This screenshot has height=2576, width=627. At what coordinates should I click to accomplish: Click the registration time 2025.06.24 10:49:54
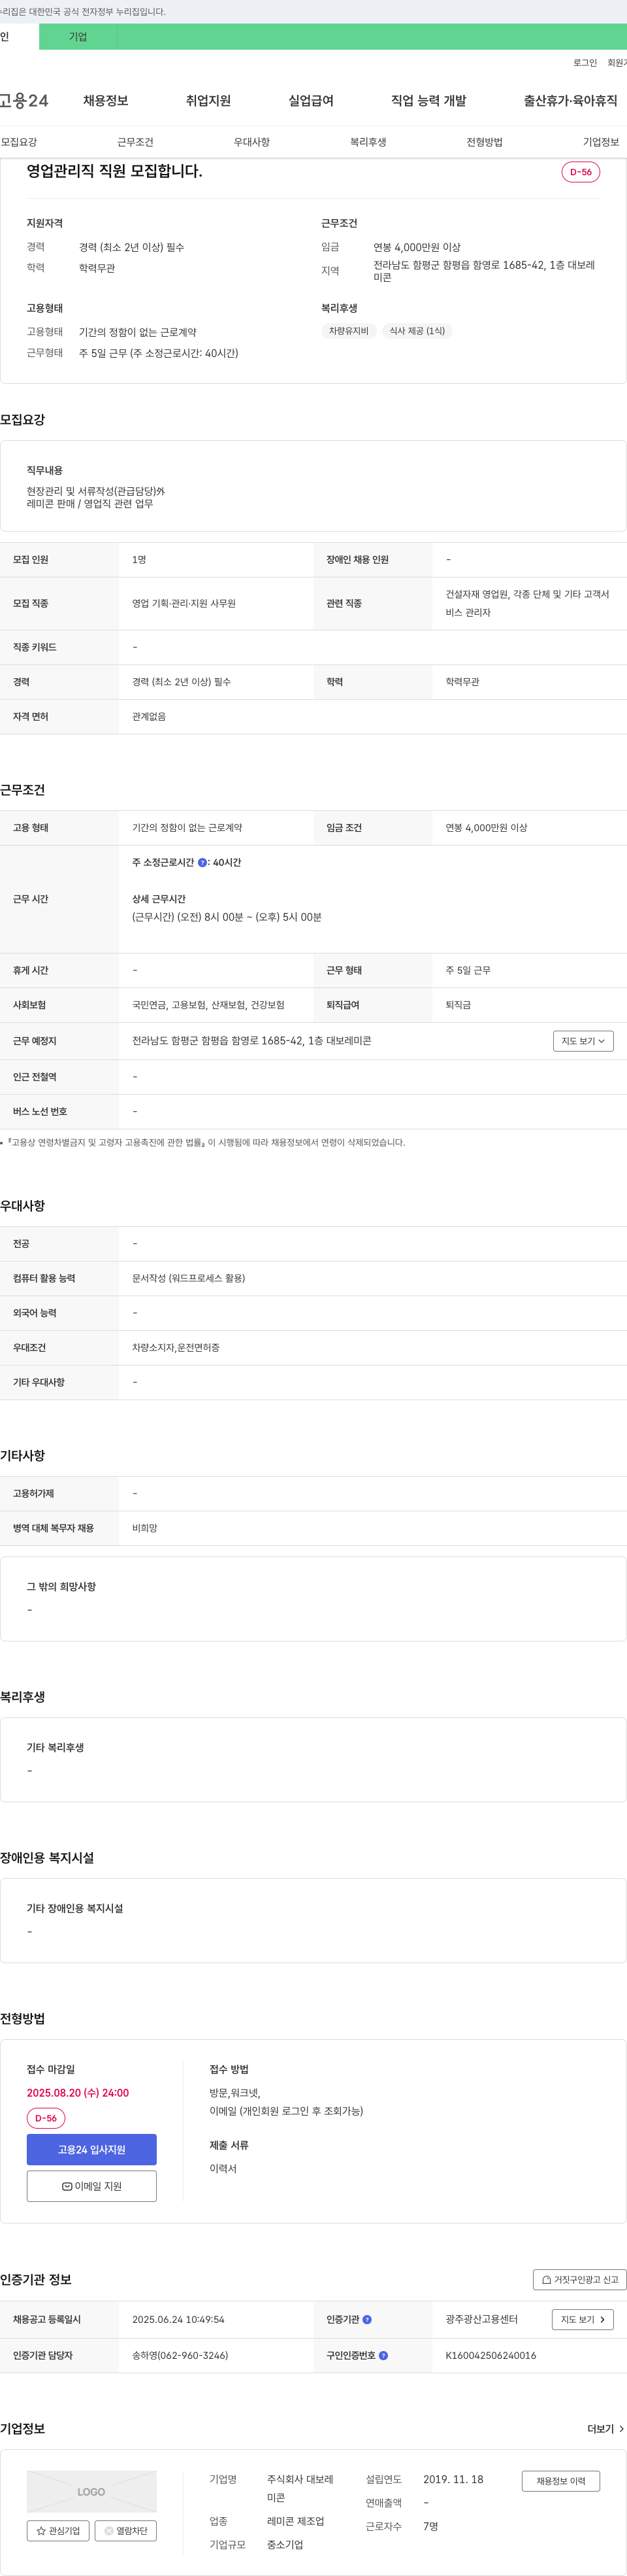178,2319
